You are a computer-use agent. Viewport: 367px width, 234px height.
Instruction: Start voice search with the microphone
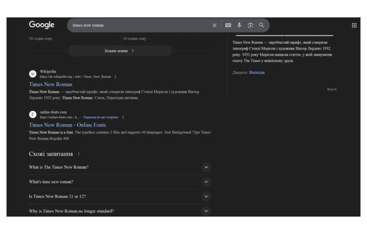239,25
